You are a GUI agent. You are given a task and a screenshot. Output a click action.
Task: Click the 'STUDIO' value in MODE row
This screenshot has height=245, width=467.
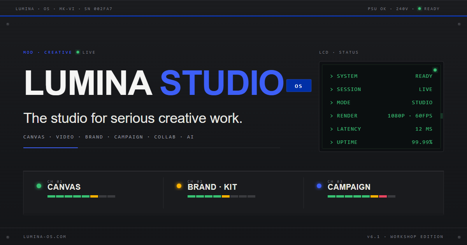[x=422, y=103]
